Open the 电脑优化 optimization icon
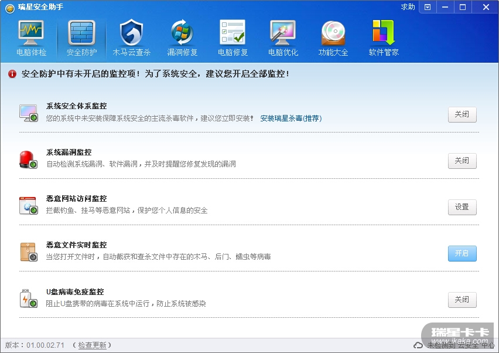The width and height of the screenshot is (499, 353). (x=283, y=33)
